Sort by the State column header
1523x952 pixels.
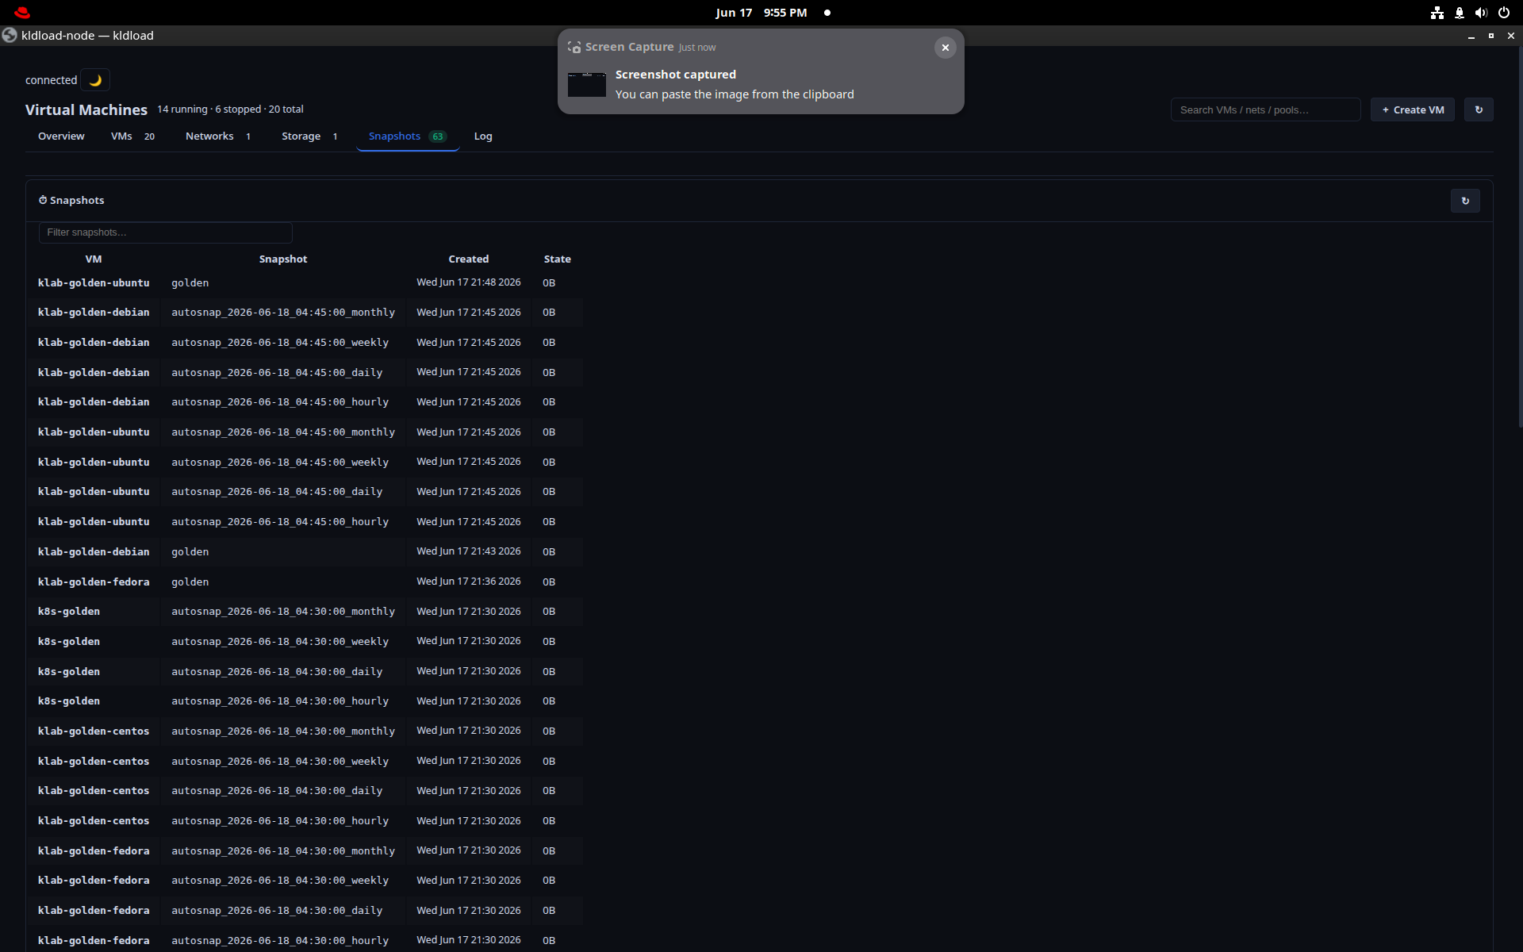point(558,259)
